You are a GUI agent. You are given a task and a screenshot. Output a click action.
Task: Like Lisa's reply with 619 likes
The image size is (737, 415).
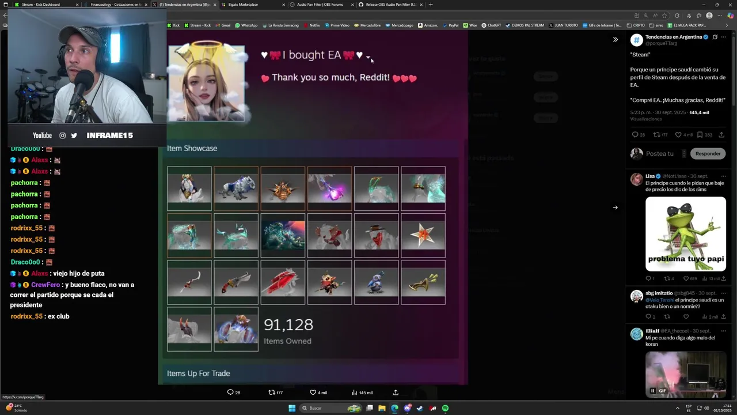pyautogui.click(x=689, y=278)
